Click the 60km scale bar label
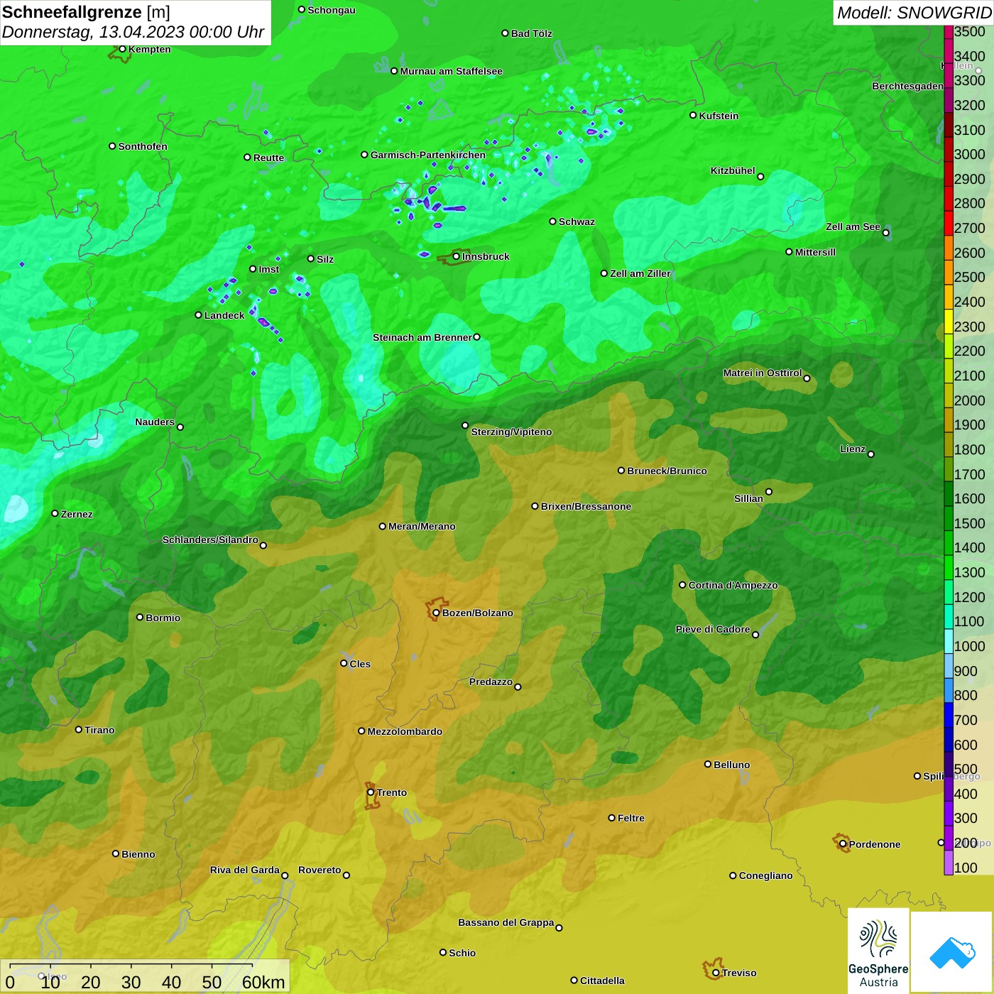The width and height of the screenshot is (994, 994). pyautogui.click(x=263, y=982)
